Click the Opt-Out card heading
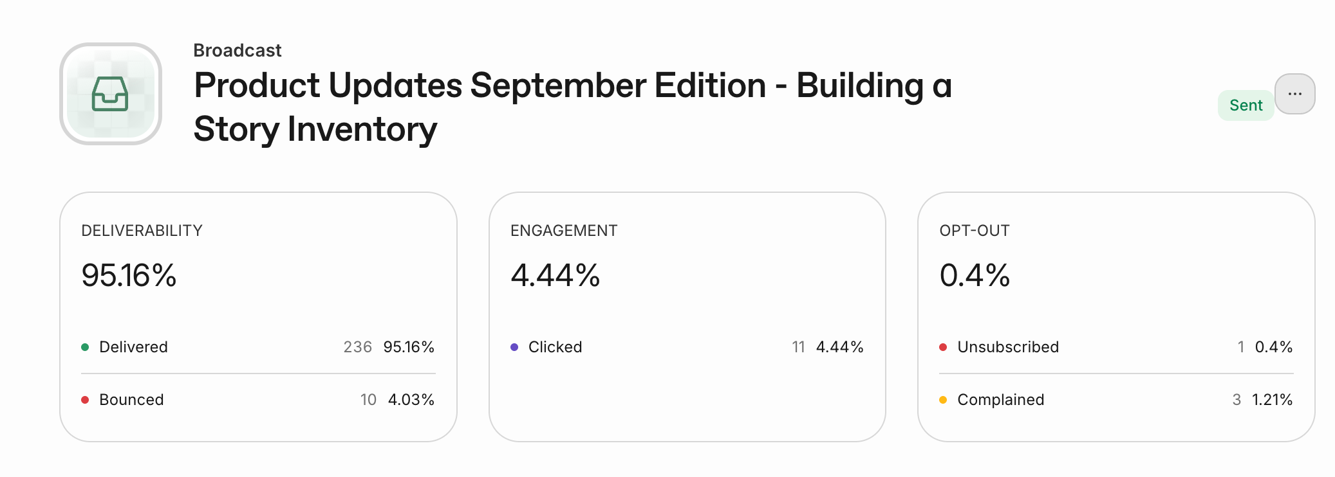This screenshot has width=1335, height=477. (x=975, y=231)
